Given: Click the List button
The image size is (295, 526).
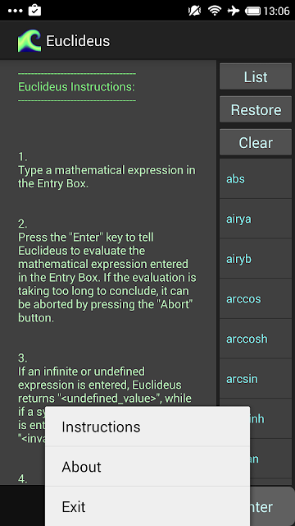Looking at the screenshot, I should [x=256, y=76].
